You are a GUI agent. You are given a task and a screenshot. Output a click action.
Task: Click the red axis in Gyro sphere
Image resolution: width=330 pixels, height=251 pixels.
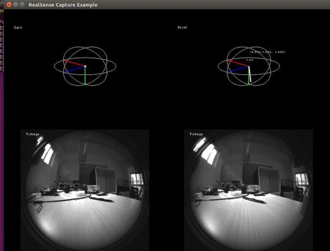click(x=74, y=63)
